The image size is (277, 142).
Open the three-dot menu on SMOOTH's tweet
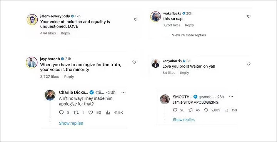click(x=231, y=97)
